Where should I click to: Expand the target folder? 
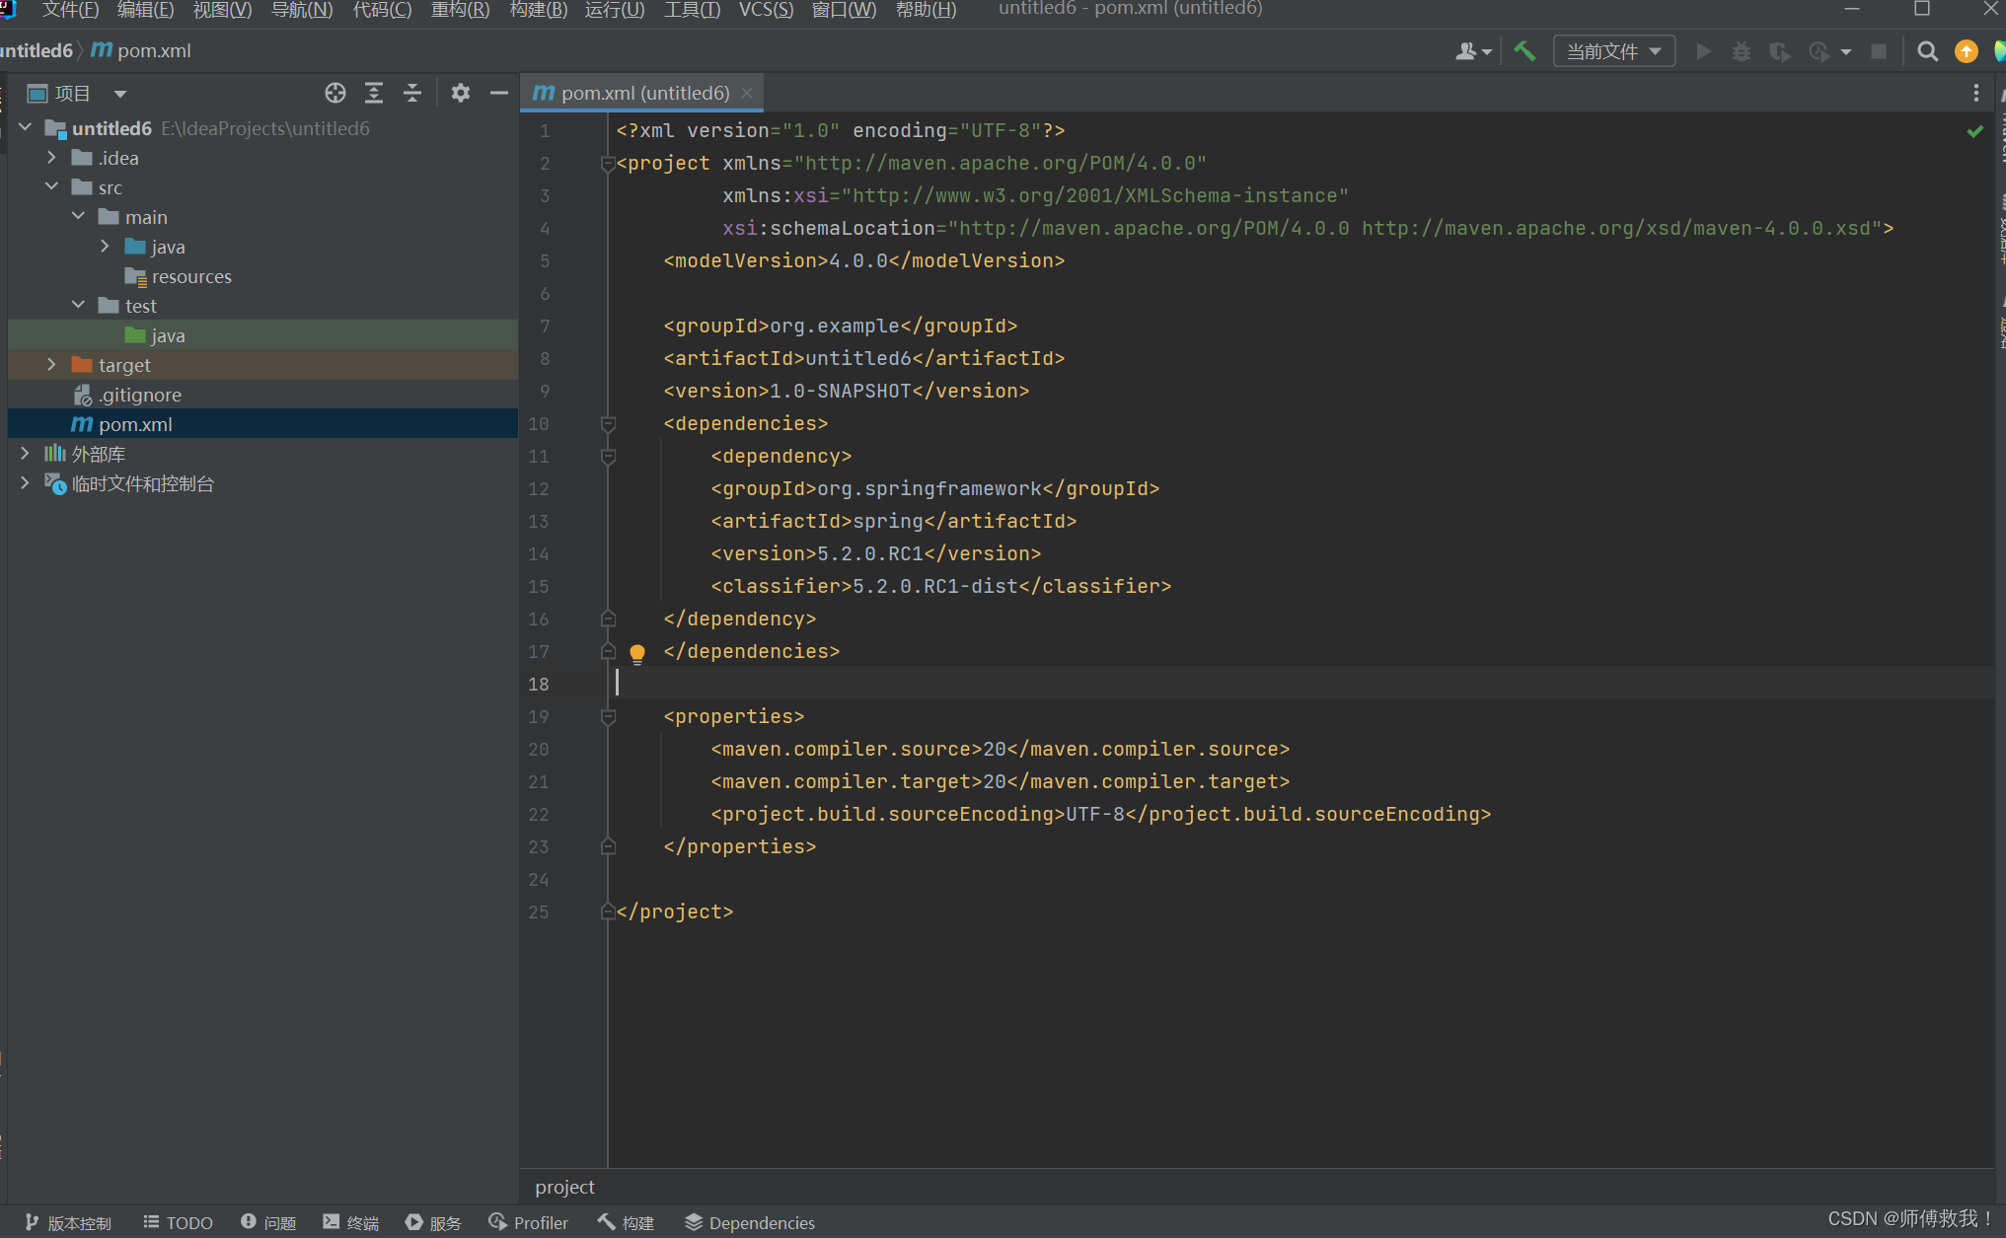pyautogui.click(x=51, y=364)
